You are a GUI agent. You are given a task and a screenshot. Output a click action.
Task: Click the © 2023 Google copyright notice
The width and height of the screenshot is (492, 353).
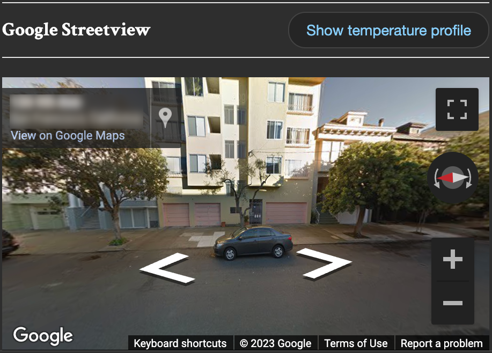click(x=275, y=343)
